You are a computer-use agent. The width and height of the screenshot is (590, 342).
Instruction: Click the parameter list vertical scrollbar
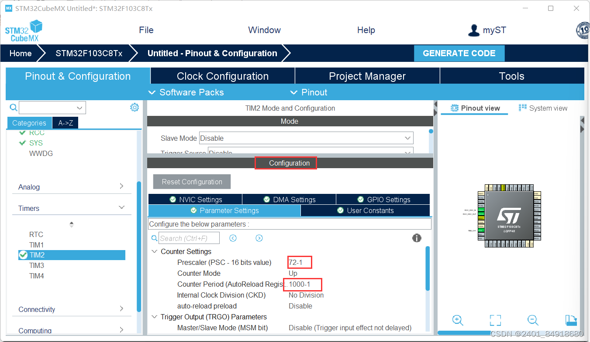428,268
